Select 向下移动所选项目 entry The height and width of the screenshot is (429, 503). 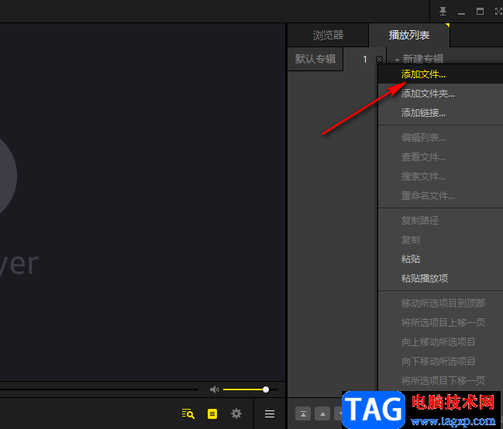click(x=440, y=362)
